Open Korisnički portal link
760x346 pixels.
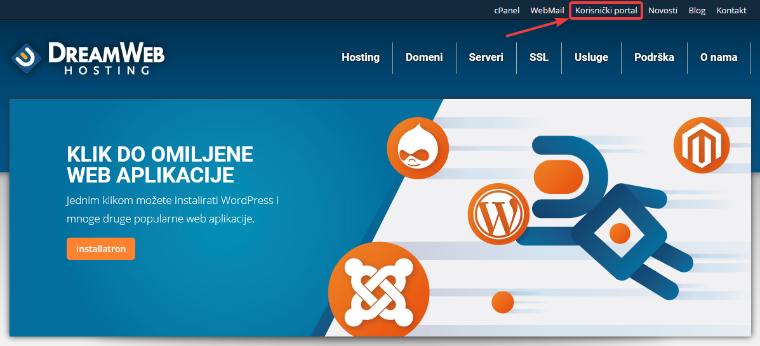[x=606, y=10]
